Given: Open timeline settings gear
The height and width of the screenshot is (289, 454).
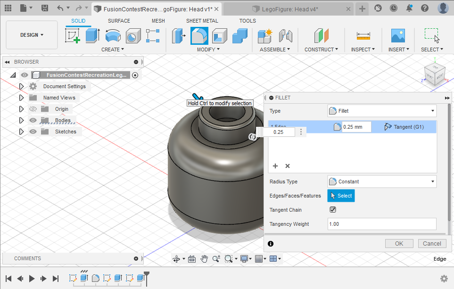Looking at the screenshot, I should coord(444,279).
